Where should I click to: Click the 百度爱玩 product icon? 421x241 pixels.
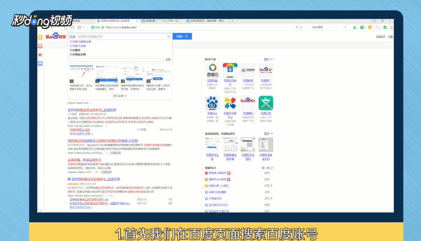coord(248,103)
